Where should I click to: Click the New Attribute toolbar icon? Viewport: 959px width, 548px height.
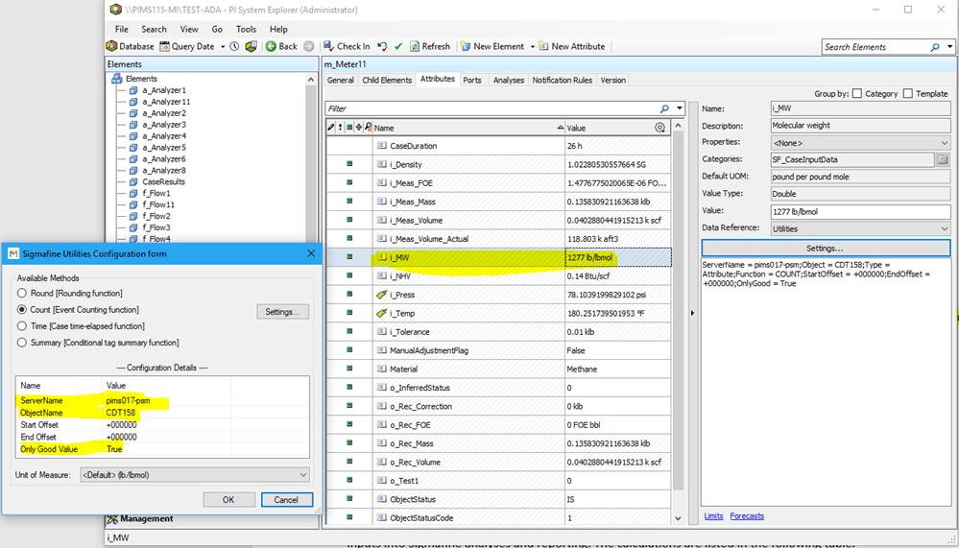pos(543,46)
